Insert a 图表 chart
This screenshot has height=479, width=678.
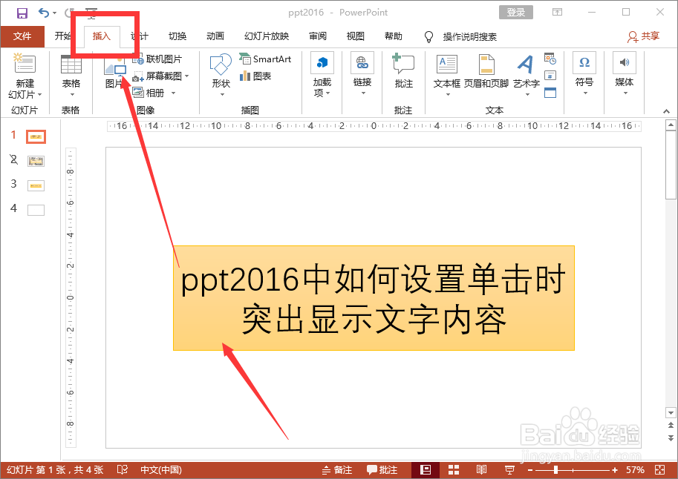click(255, 76)
